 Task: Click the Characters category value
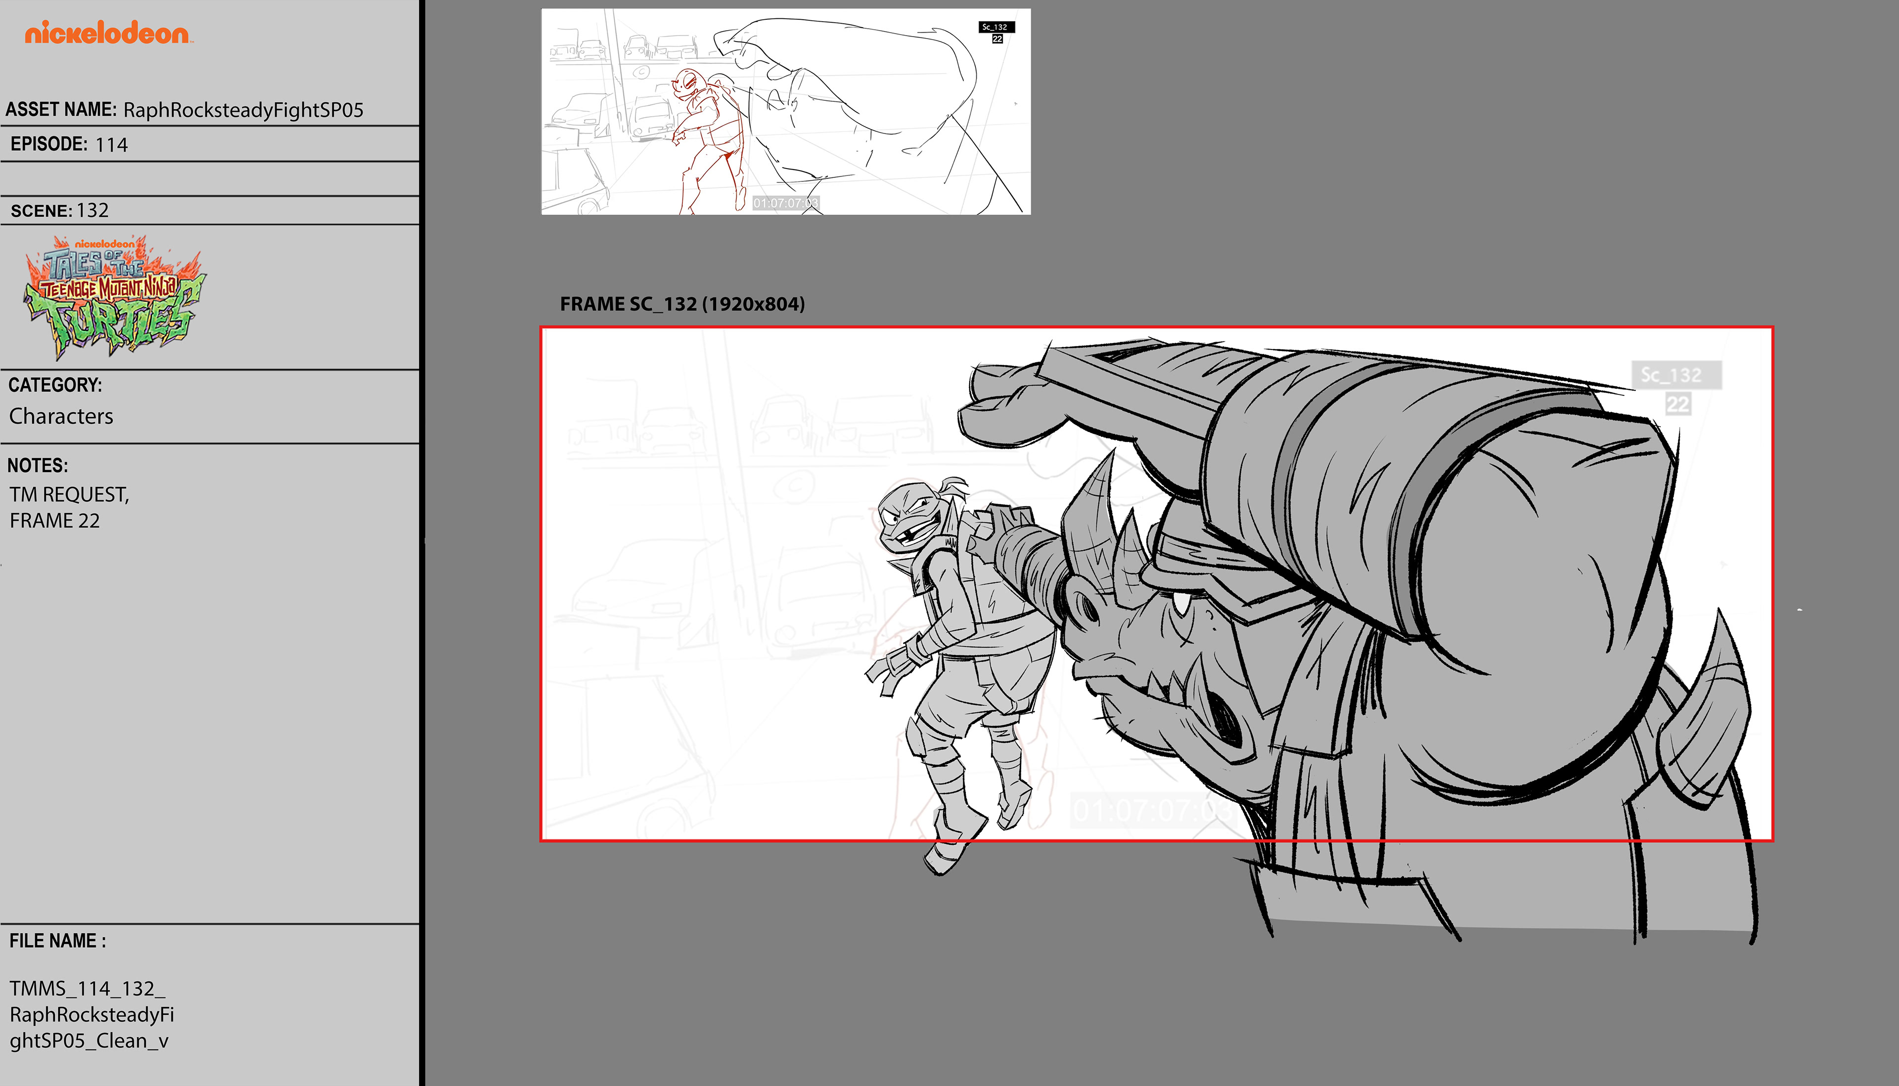point(61,416)
